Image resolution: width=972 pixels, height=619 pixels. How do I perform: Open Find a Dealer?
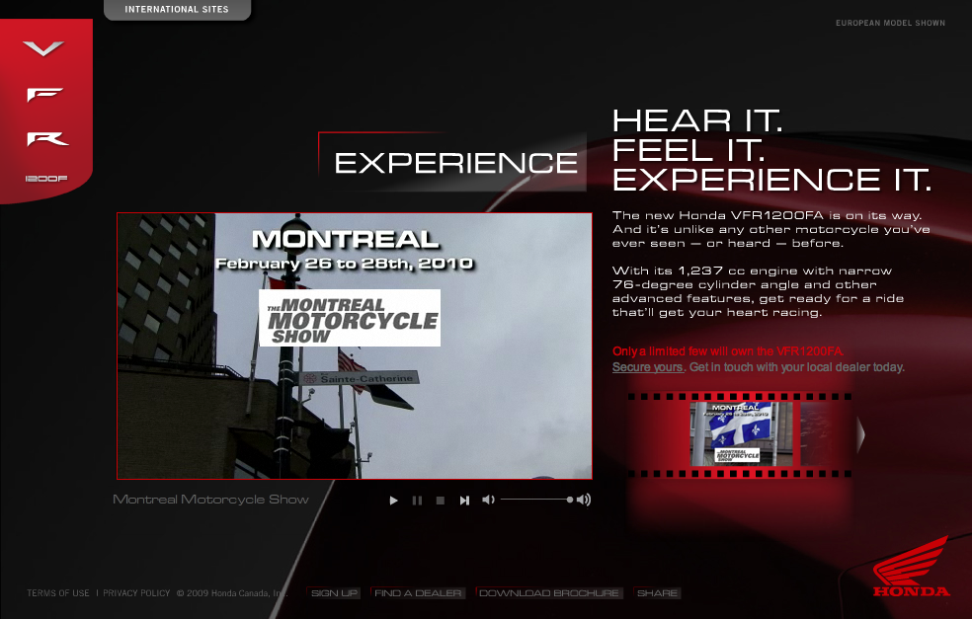(418, 593)
